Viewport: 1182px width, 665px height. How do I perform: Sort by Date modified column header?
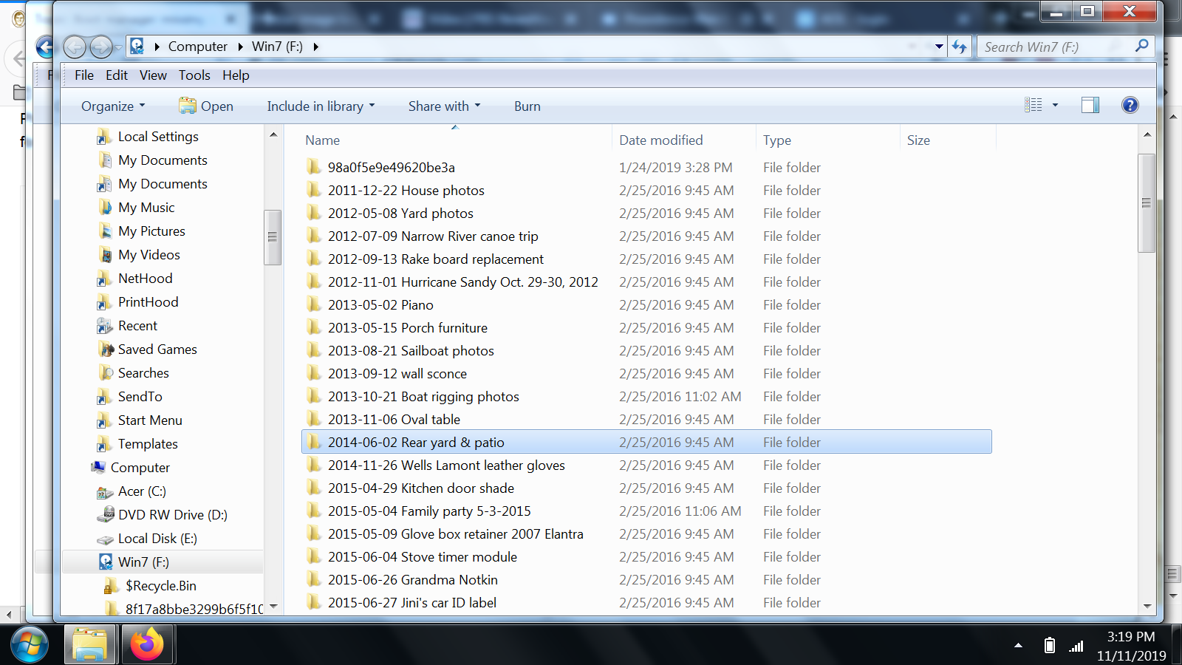pyautogui.click(x=660, y=140)
